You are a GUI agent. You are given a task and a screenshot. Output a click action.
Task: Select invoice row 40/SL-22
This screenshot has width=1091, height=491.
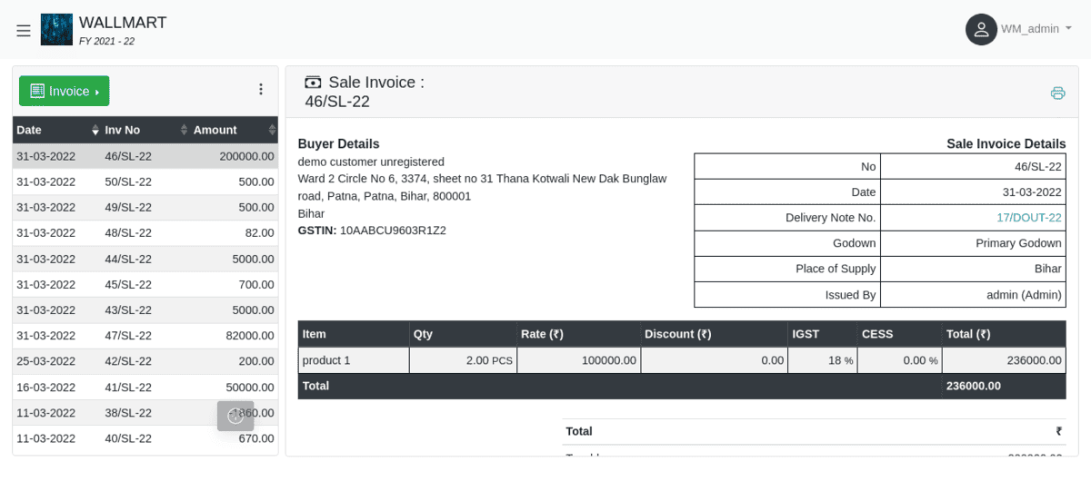click(x=145, y=438)
